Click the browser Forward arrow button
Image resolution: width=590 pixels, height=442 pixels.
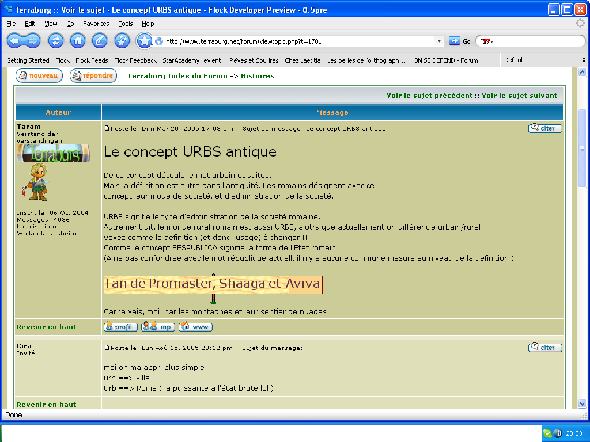coord(32,41)
